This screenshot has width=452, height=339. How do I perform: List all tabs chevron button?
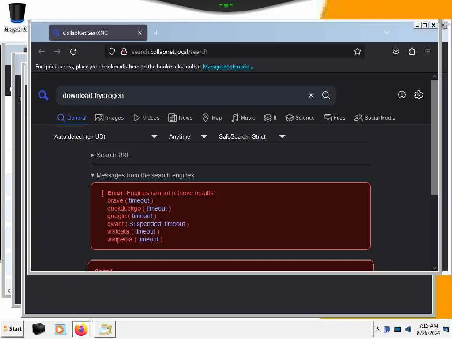point(387,33)
